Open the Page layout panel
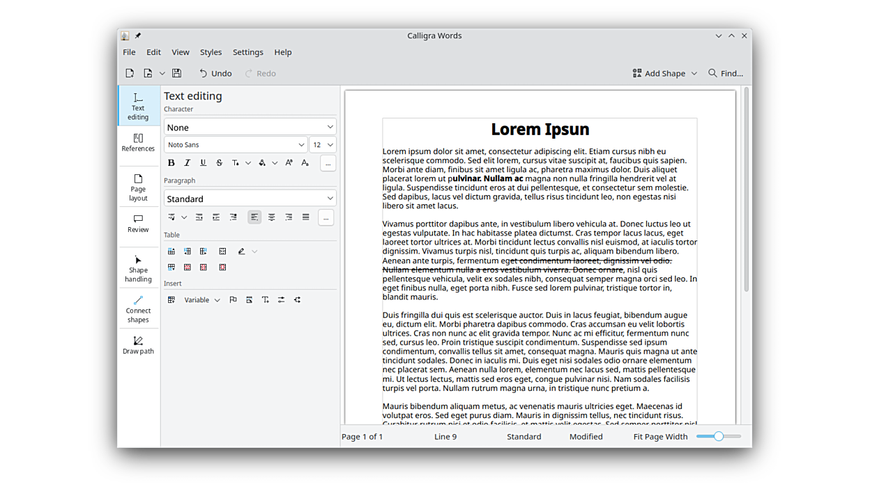This screenshot has width=870, height=489. (138, 187)
